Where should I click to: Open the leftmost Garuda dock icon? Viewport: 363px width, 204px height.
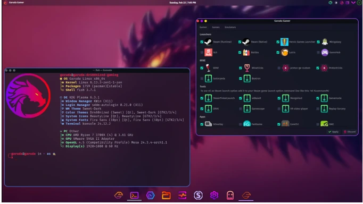pos(118,195)
